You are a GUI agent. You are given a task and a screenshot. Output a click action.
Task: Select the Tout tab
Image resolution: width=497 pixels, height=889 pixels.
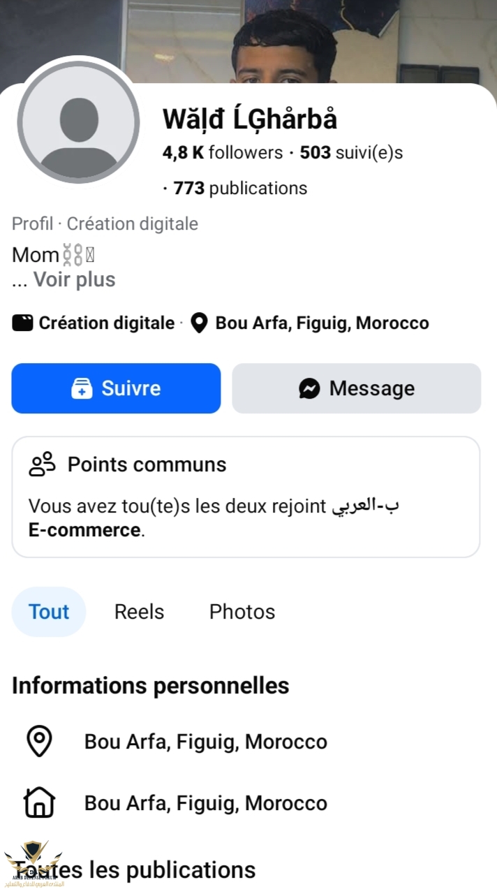[x=49, y=612]
